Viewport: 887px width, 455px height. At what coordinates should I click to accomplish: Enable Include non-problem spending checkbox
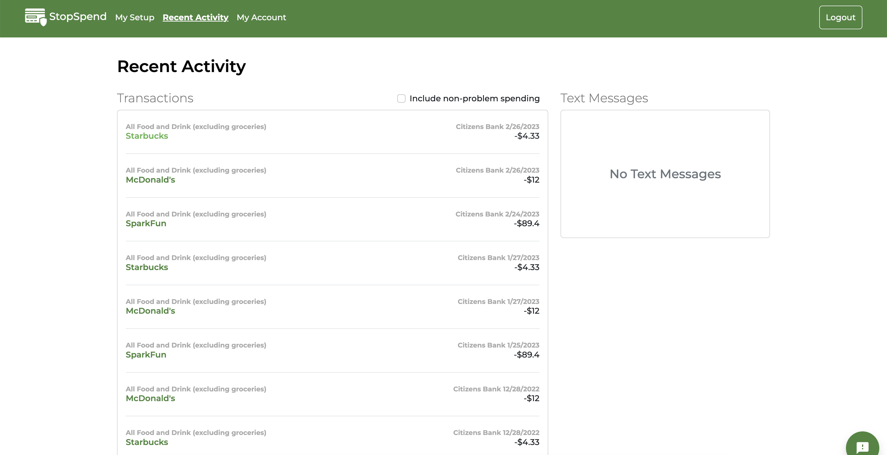coord(401,98)
